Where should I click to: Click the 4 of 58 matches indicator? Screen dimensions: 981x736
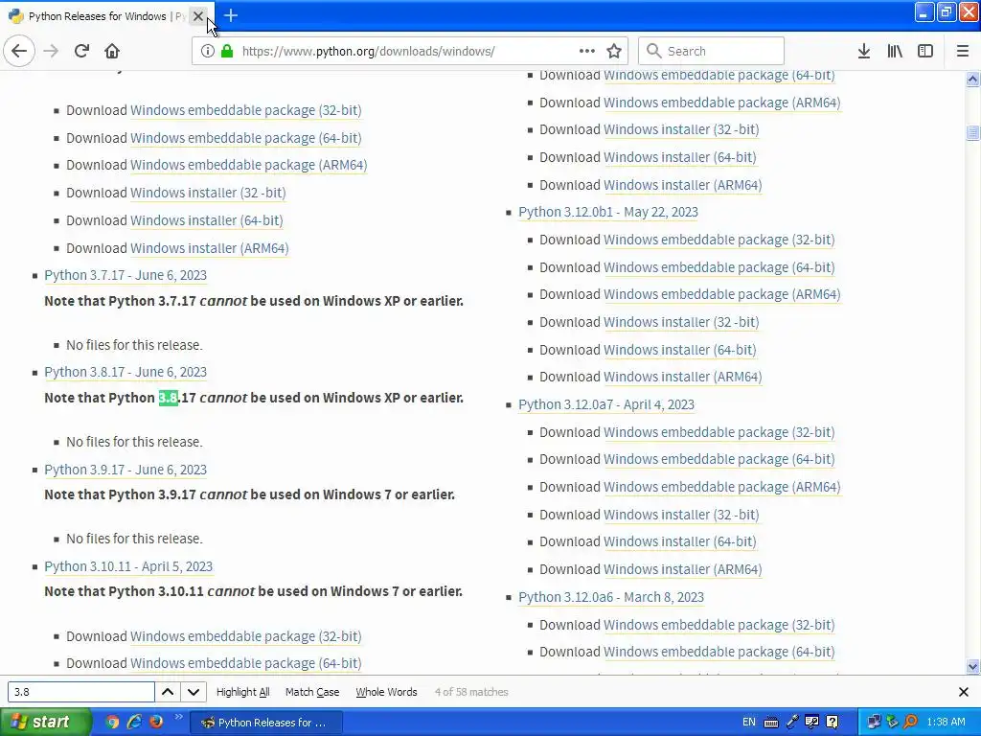471,692
